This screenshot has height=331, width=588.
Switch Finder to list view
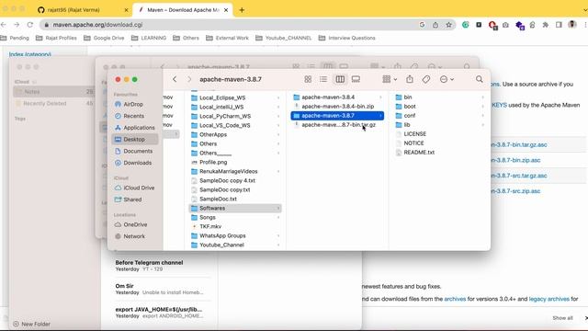[323, 79]
